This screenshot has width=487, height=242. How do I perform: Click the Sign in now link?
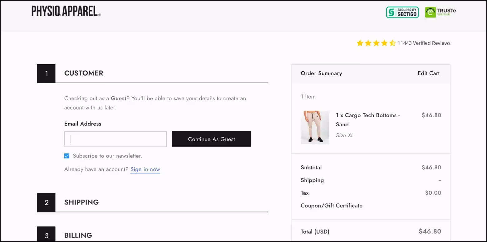145,169
